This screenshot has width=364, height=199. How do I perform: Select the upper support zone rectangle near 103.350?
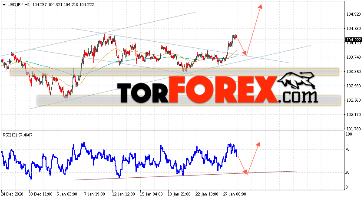(x=175, y=72)
